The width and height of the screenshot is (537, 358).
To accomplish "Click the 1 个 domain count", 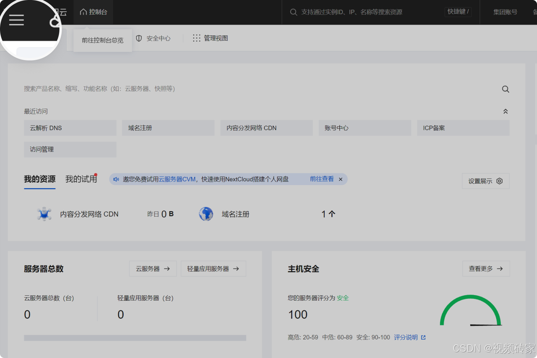I will [328, 214].
